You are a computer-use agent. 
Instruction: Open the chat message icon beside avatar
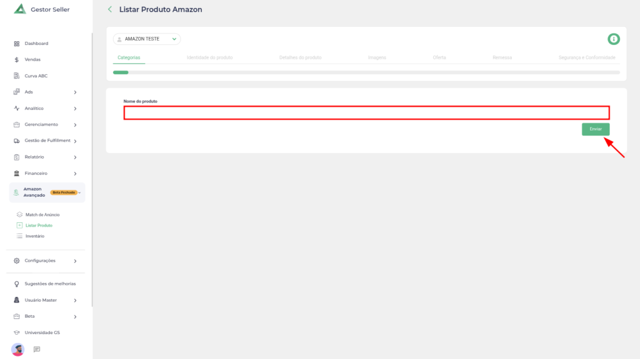(37, 349)
